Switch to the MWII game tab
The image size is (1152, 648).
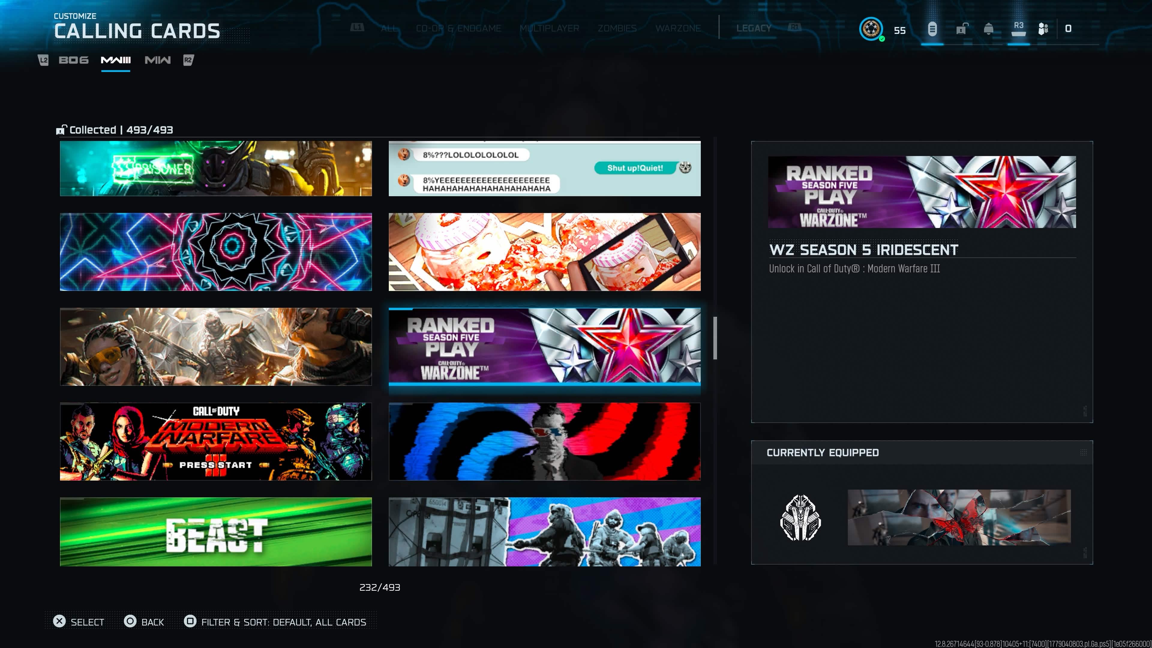tap(157, 60)
